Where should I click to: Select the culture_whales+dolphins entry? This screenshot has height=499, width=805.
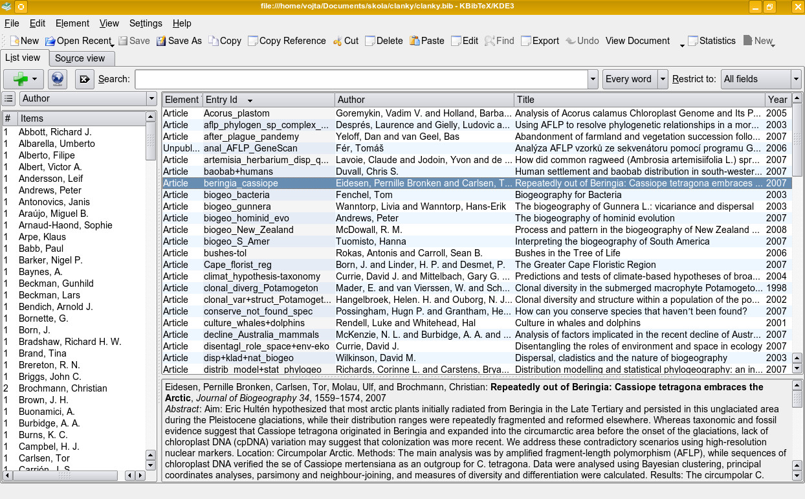pyautogui.click(x=476, y=323)
